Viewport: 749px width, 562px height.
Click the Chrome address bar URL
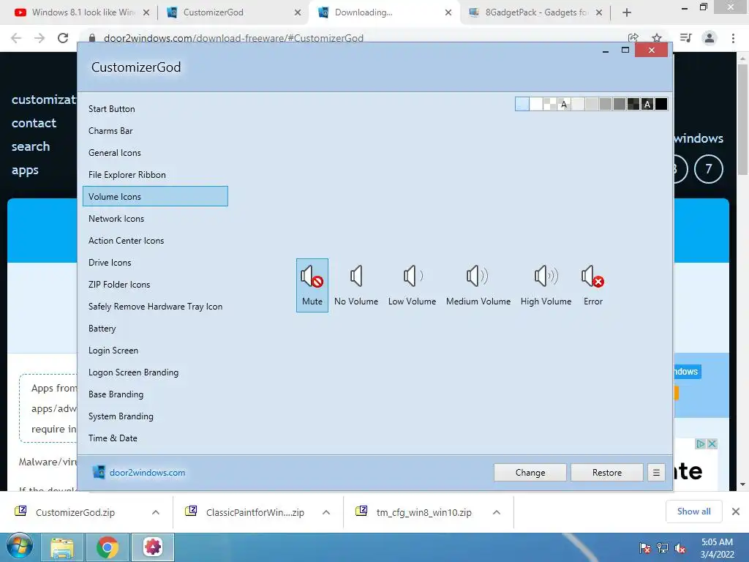point(233,38)
